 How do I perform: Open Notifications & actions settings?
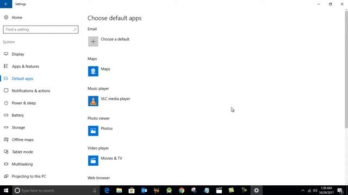click(31, 90)
